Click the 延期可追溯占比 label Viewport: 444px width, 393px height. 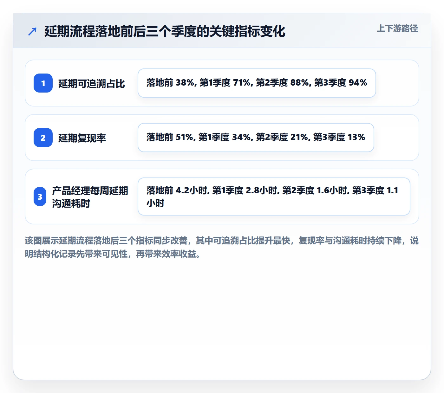pyautogui.click(x=92, y=84)
